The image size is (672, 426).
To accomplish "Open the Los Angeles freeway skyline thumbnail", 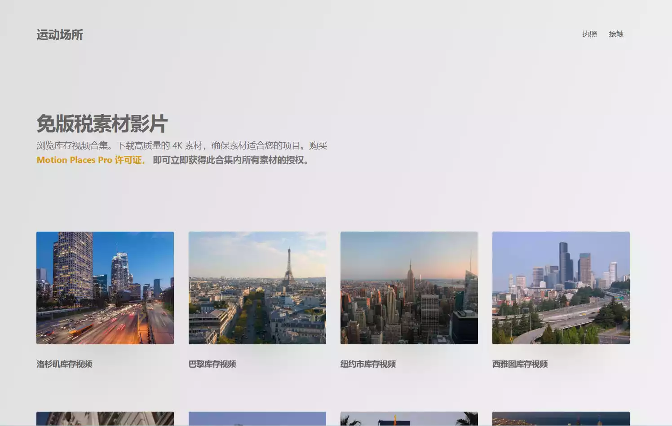I will point(105,288).
